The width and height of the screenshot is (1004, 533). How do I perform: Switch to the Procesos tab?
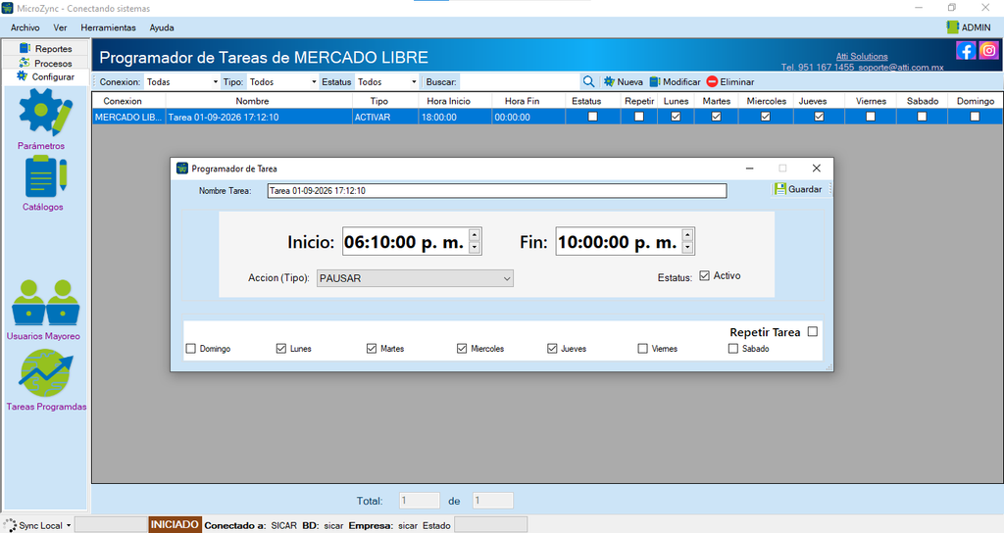coord(45,63)
